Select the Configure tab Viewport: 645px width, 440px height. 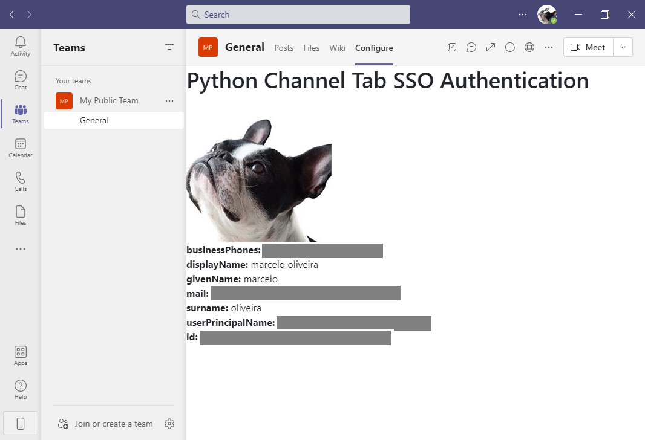pos(374,48)
